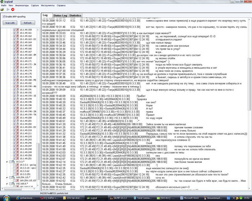The width and height of the screenshot is (252, 201).
Task: Click the network icon for 169.254.115.*
Action: pyautogui.click(x=13, y=178)
